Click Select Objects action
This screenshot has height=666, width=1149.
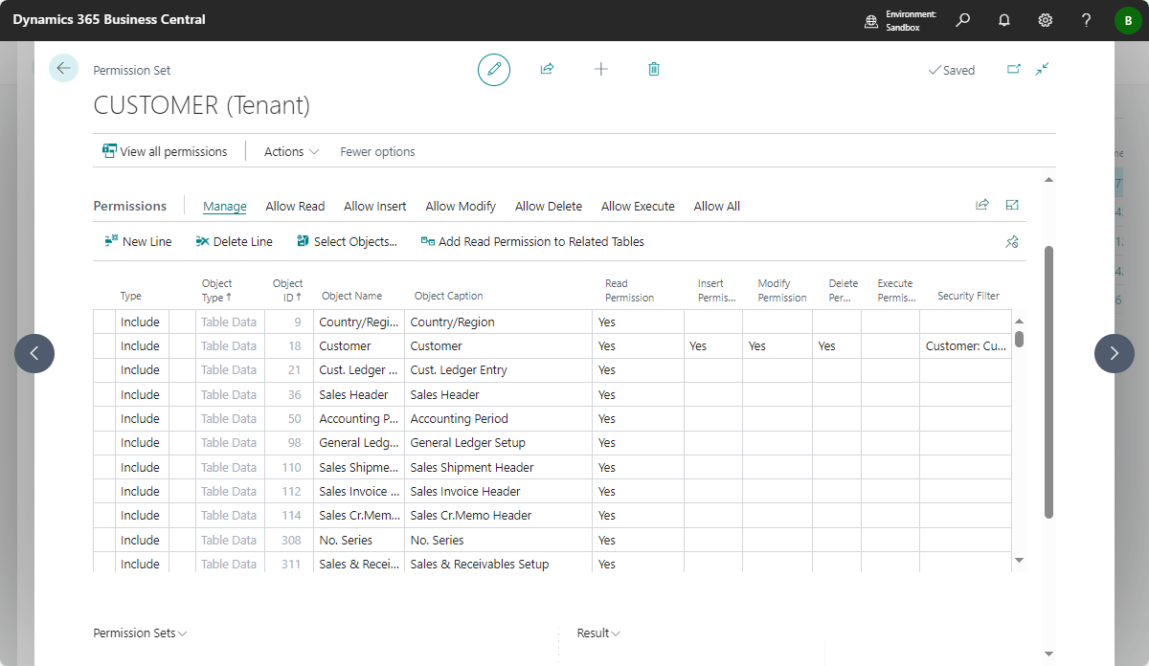coord(347,241)
